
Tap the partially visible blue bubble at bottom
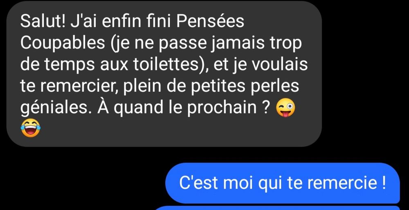coord(277,208)
